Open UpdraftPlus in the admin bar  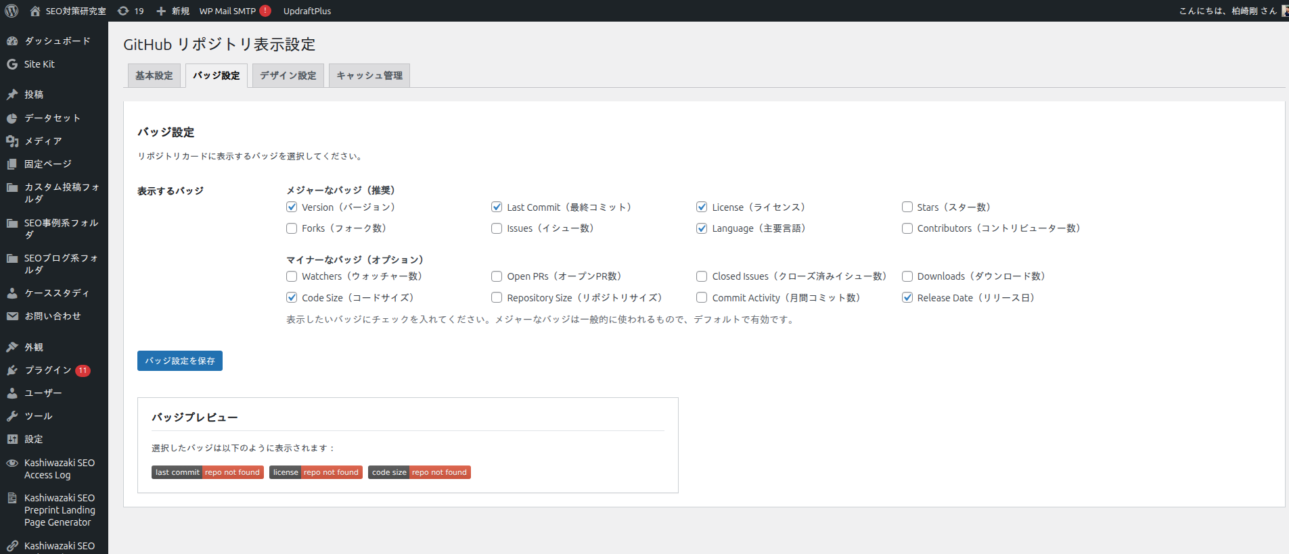307,11
